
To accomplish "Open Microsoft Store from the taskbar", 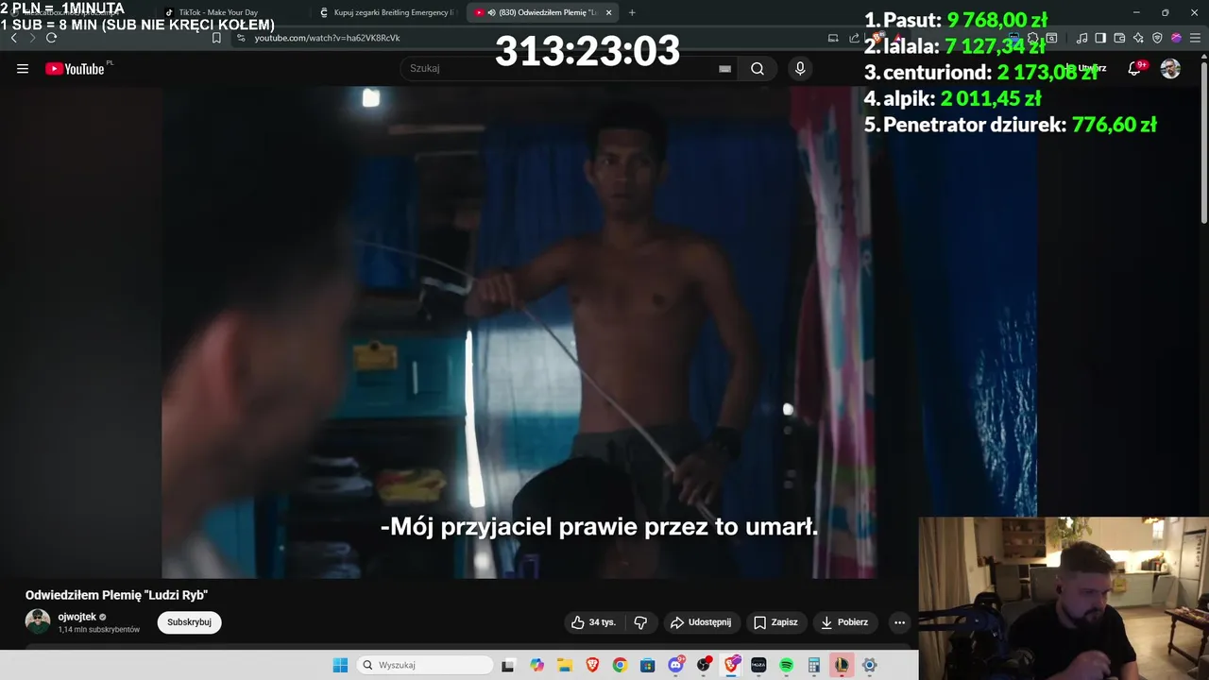I will [647, 665].
